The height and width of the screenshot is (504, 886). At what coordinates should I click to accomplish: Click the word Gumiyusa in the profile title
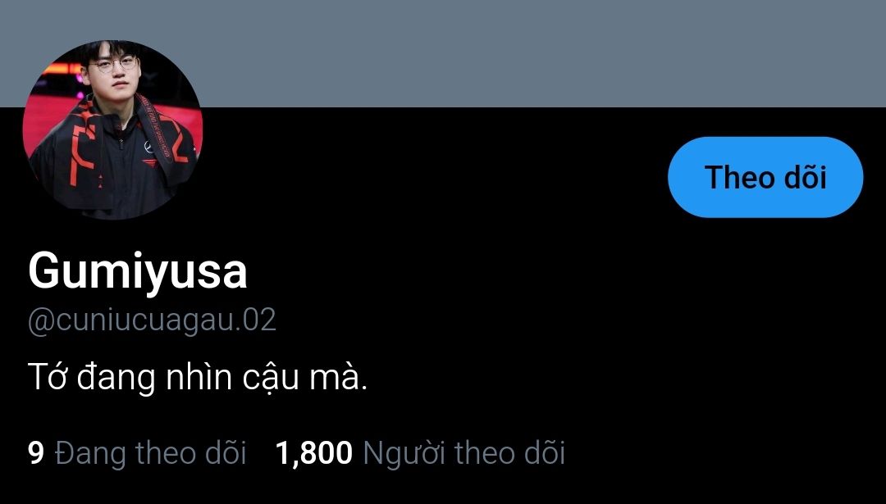click(137, 271)
